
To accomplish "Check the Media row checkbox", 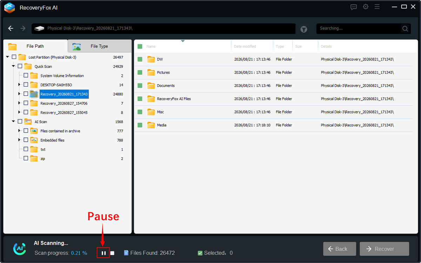I will 140,125.
